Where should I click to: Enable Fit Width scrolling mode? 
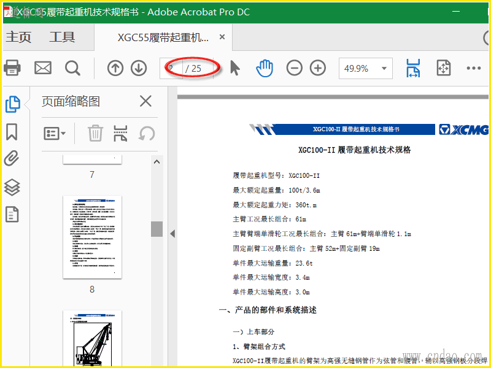(413, 68)
